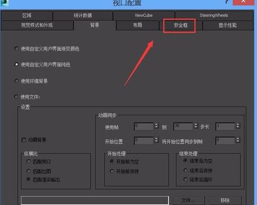Open the 安全框 tab
The height and width of the screenshot is (205, 257).
[181, 26]
